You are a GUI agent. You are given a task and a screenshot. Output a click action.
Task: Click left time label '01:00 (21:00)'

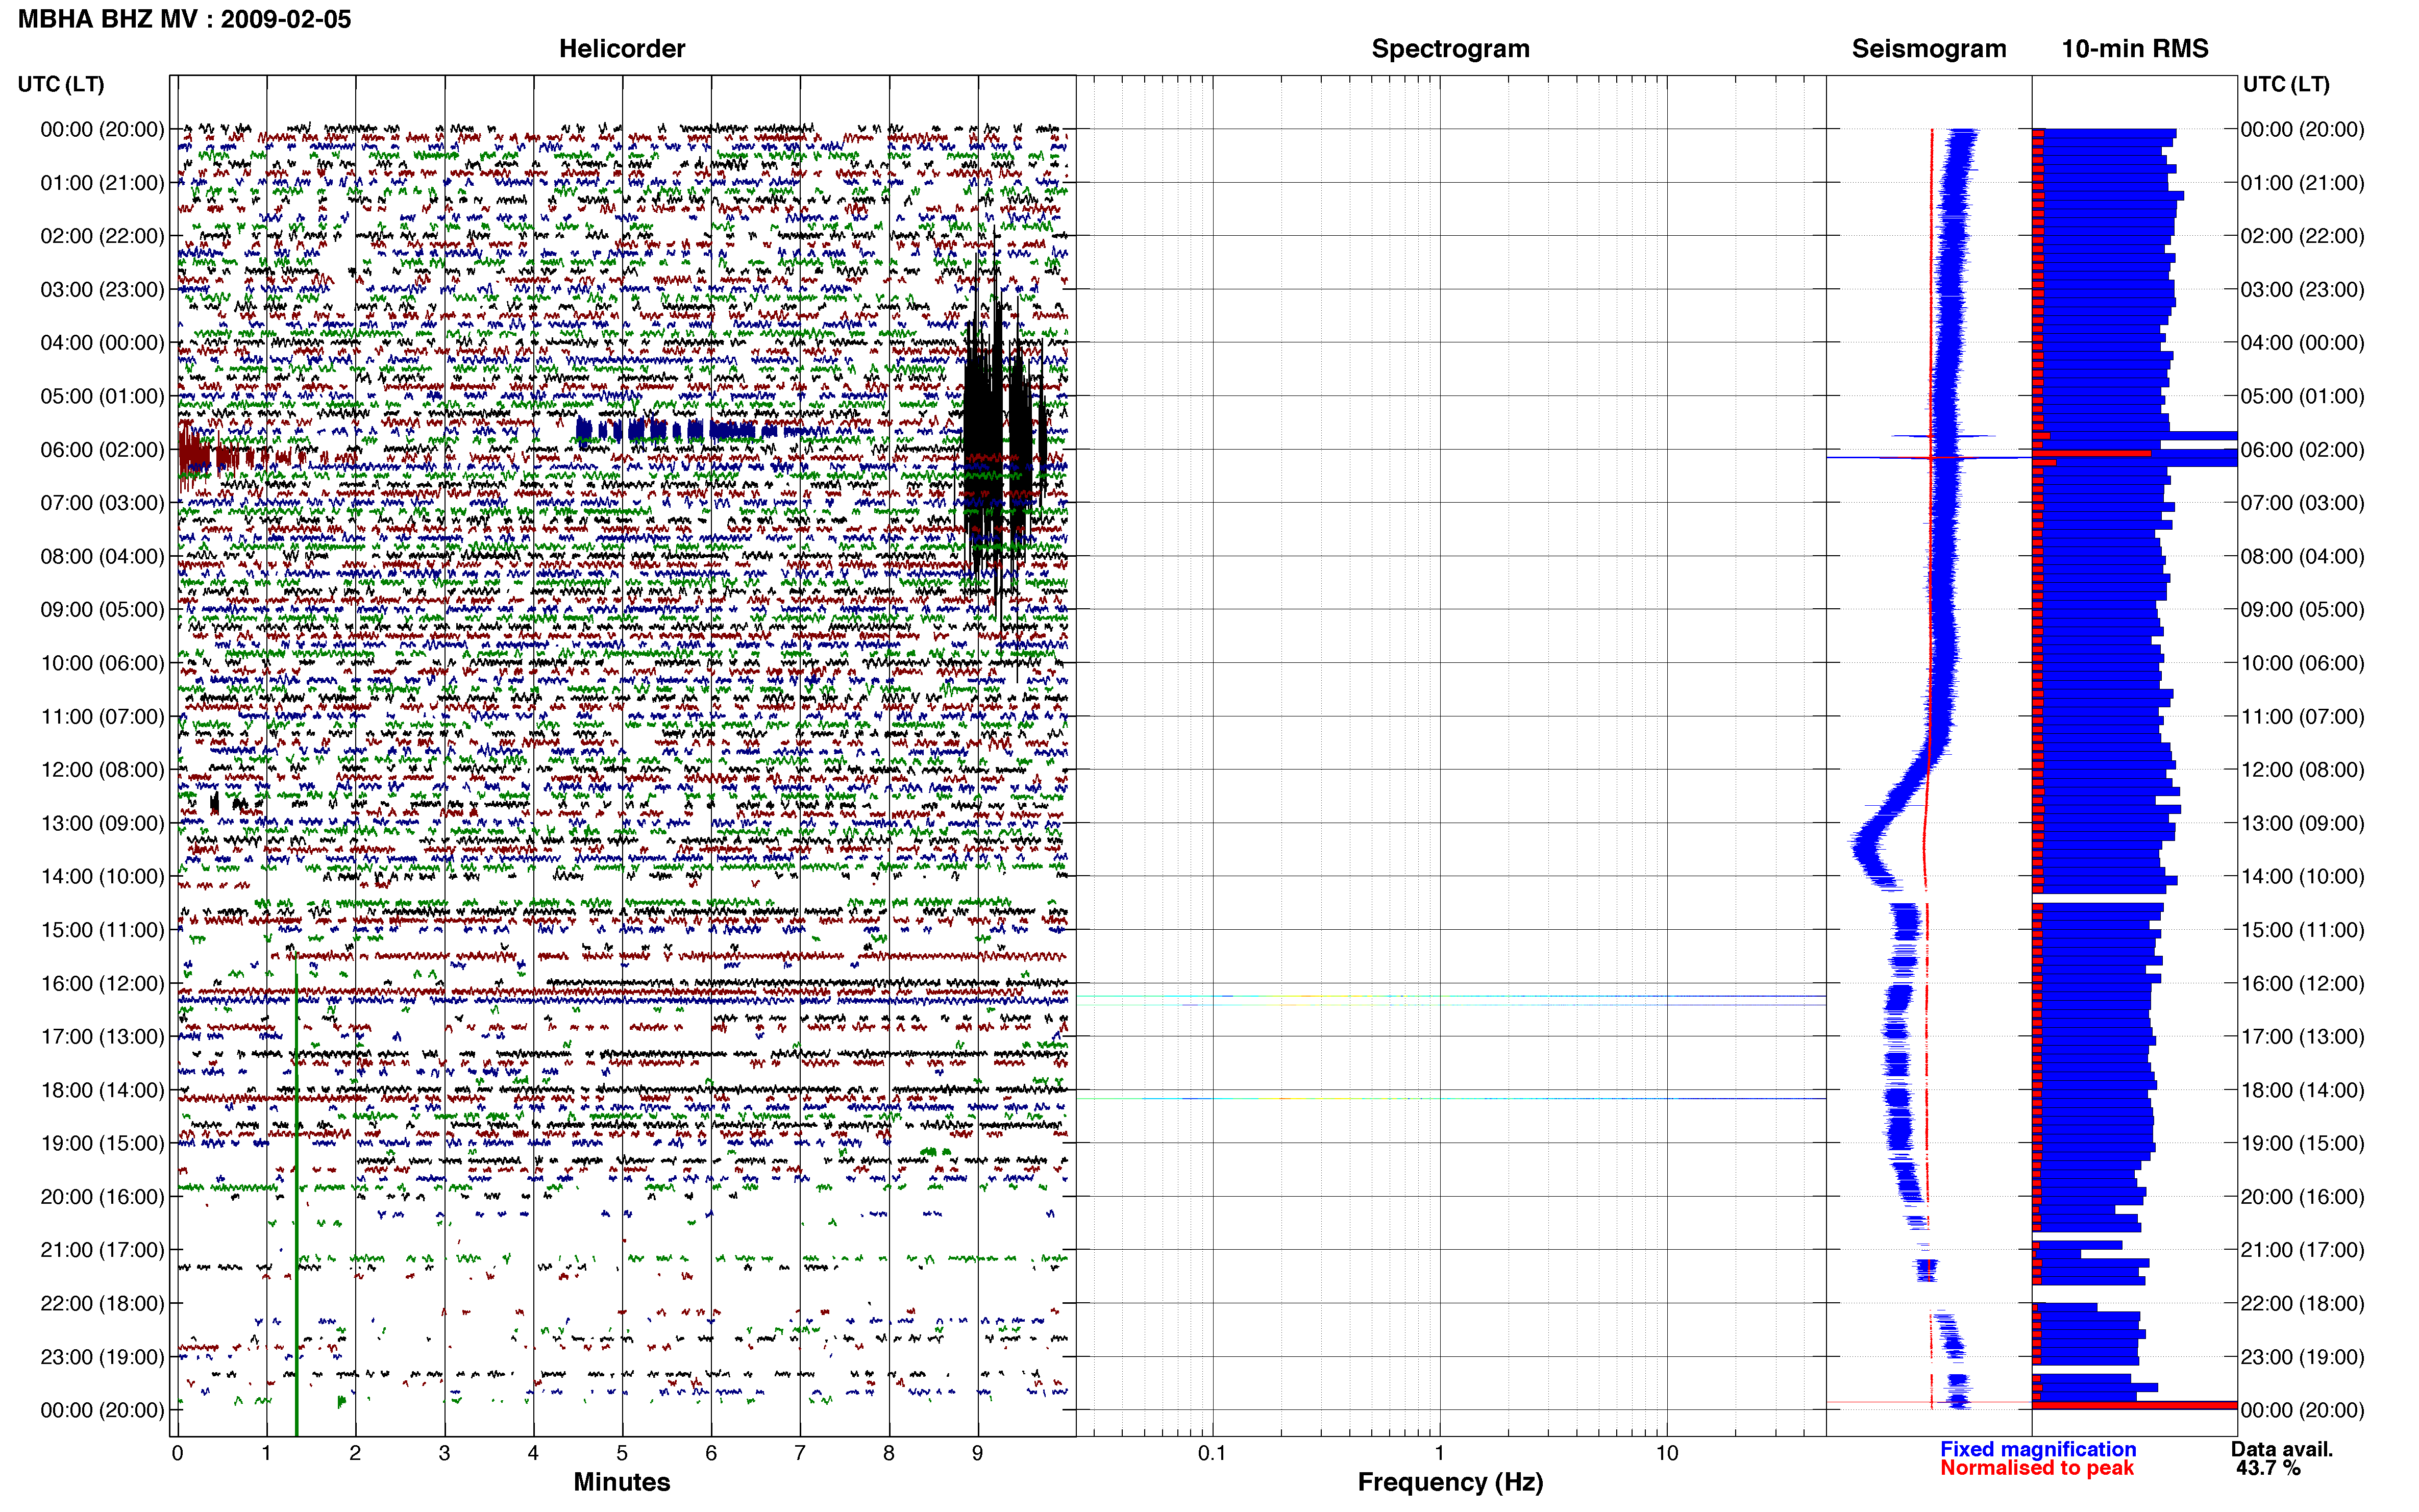coord(102,183)
